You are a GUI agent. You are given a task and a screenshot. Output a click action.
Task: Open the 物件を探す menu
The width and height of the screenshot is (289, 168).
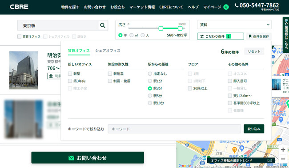[70, 7]
